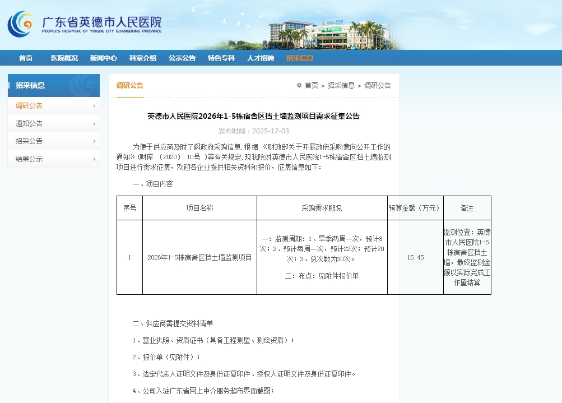This screenshot has height=403, width=562.
Task: Open the 首页 navigation menu item
Action: pos(26,58)
